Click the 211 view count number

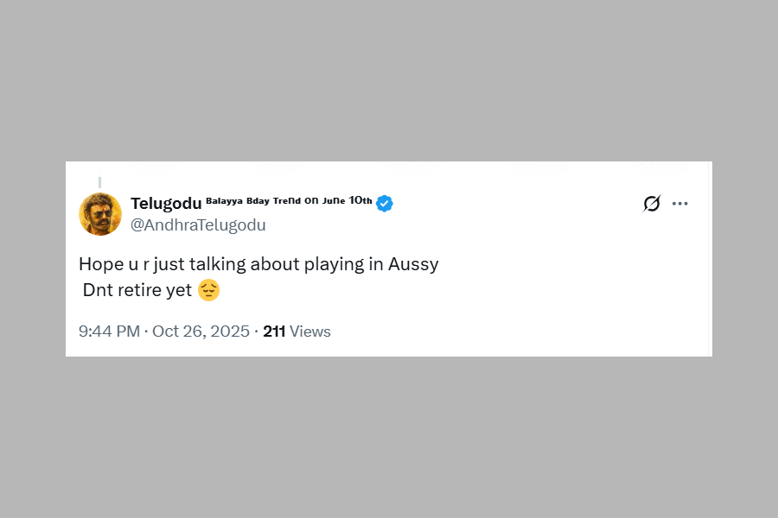pos(274,332)
